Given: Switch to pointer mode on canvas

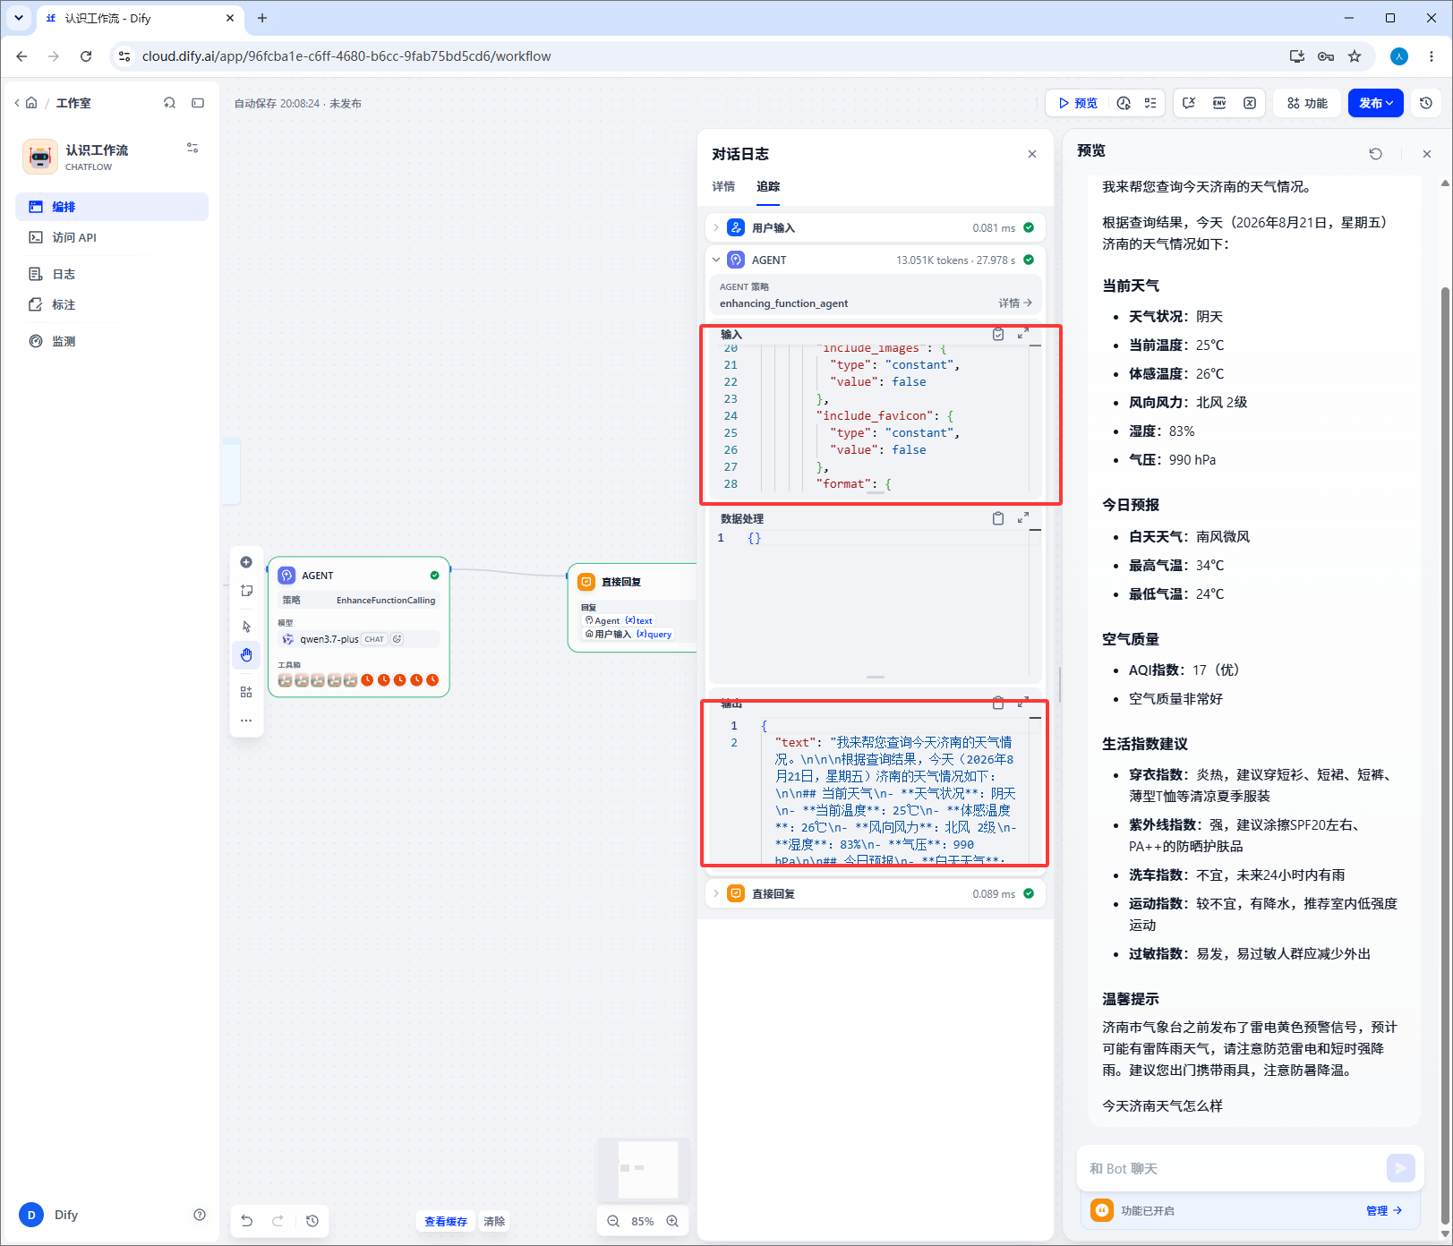Looking at the screenshot, I should click(246, 627).
